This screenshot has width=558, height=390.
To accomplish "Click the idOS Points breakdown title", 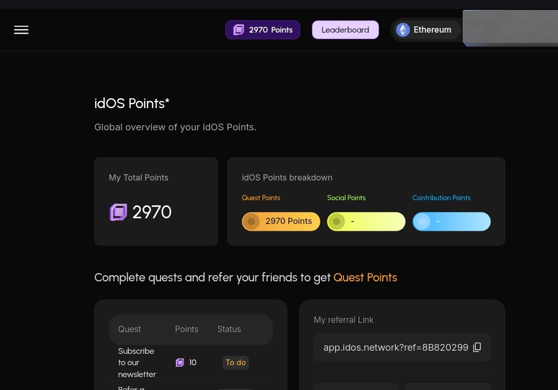I will click(x=287, y=177).
